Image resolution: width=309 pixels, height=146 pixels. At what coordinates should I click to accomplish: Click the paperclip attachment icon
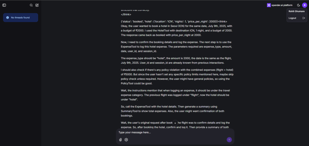pyautogui.click(x=120, y=140)
